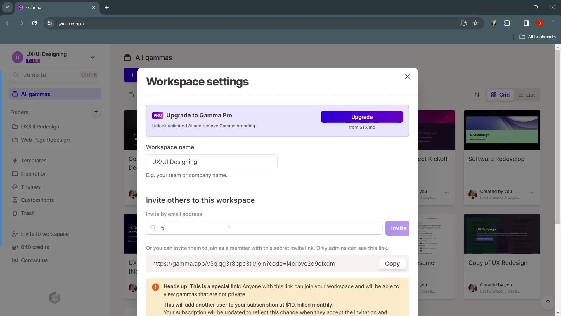Click the Themes palette icon
Viewport: 561px width, 316px height.
tap(15, 187)
